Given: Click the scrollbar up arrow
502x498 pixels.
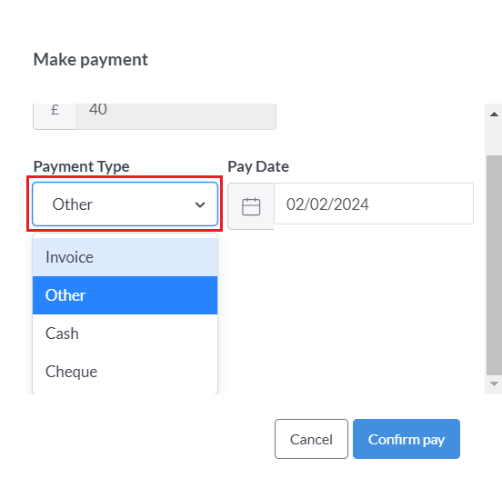Looking at the screenshot, I should [x=494, y=115].
